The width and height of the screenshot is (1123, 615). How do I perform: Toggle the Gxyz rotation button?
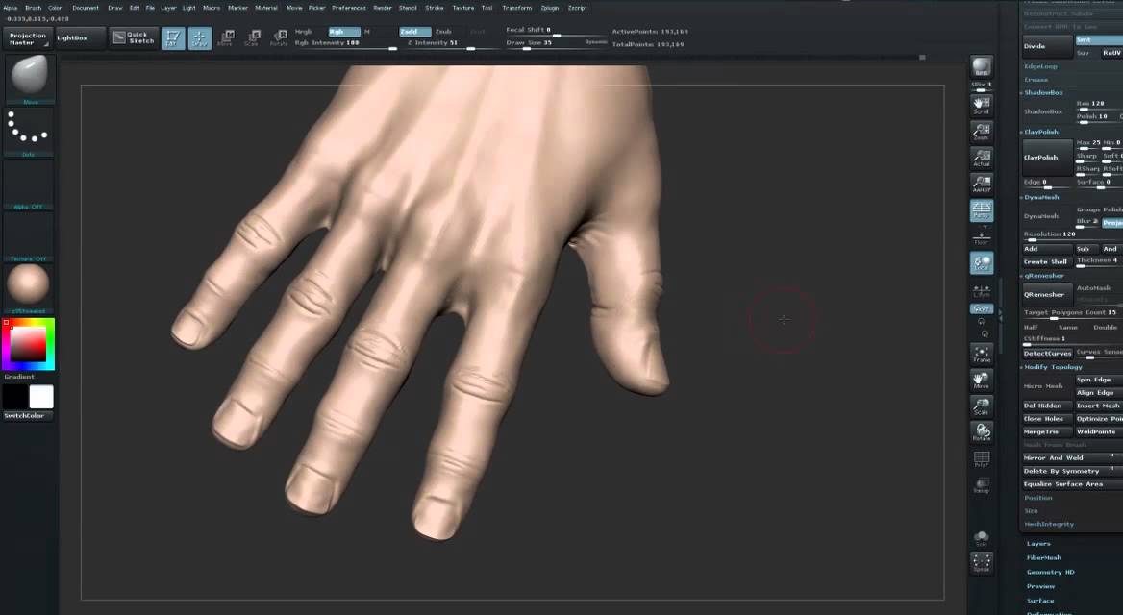(982, 308)
